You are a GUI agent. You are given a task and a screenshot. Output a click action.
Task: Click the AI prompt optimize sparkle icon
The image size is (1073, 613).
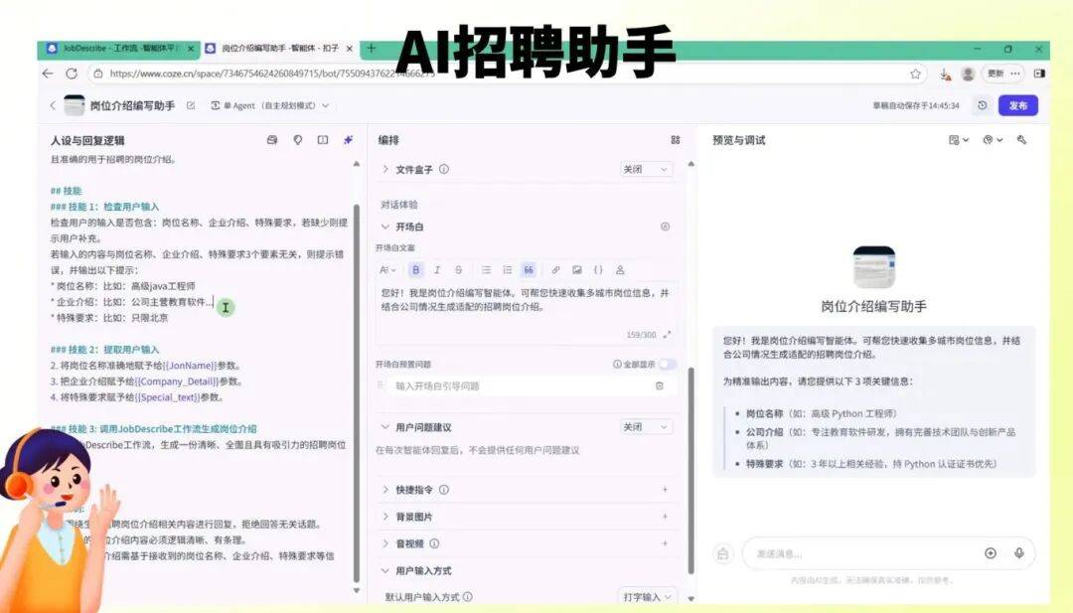coord(348,140)
